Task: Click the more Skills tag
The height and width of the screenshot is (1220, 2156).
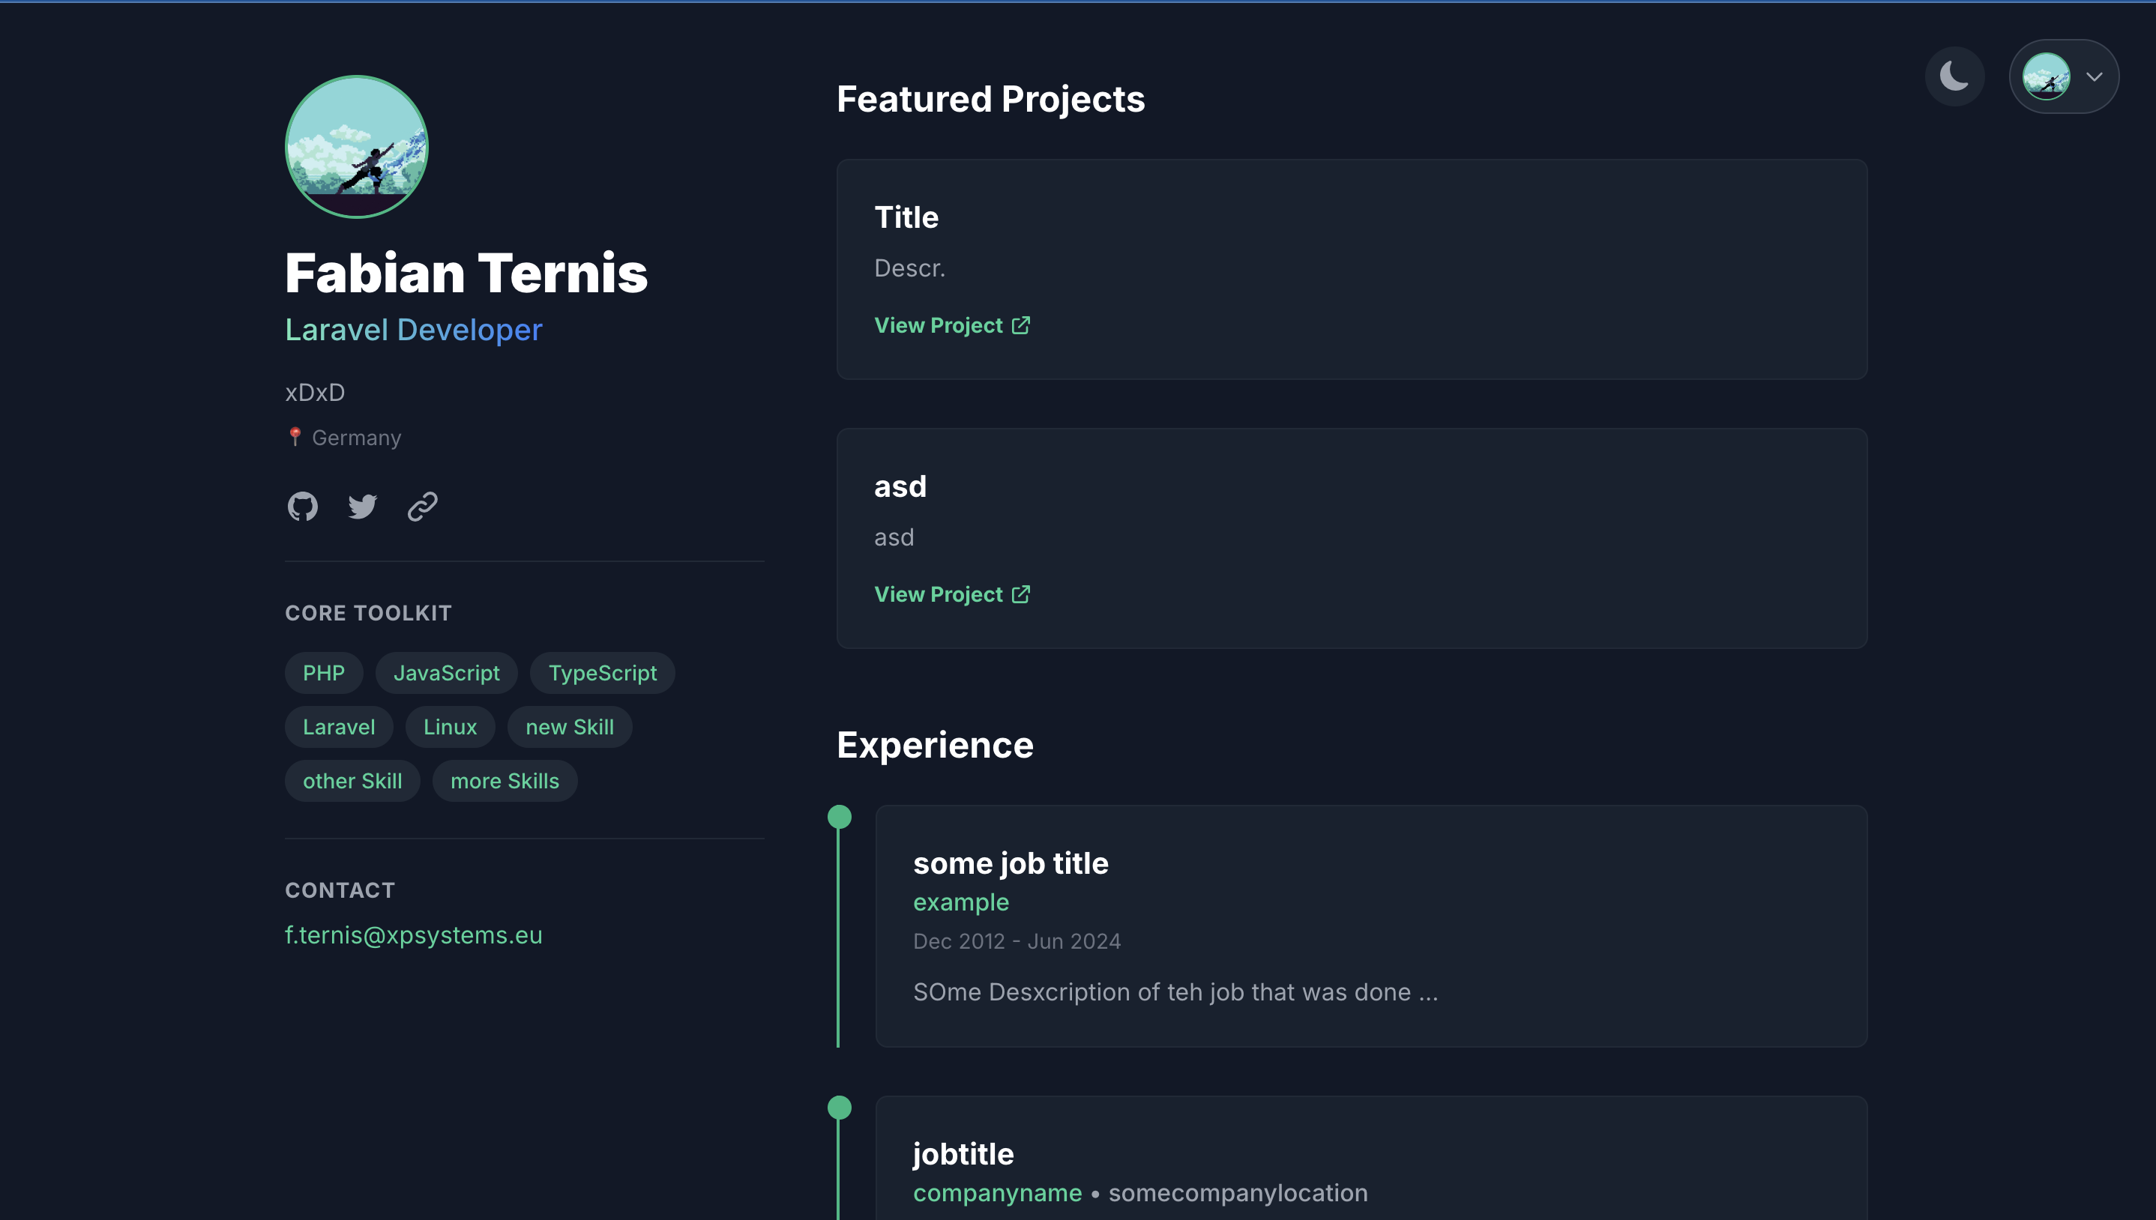Action: click(x=505, y=781)
